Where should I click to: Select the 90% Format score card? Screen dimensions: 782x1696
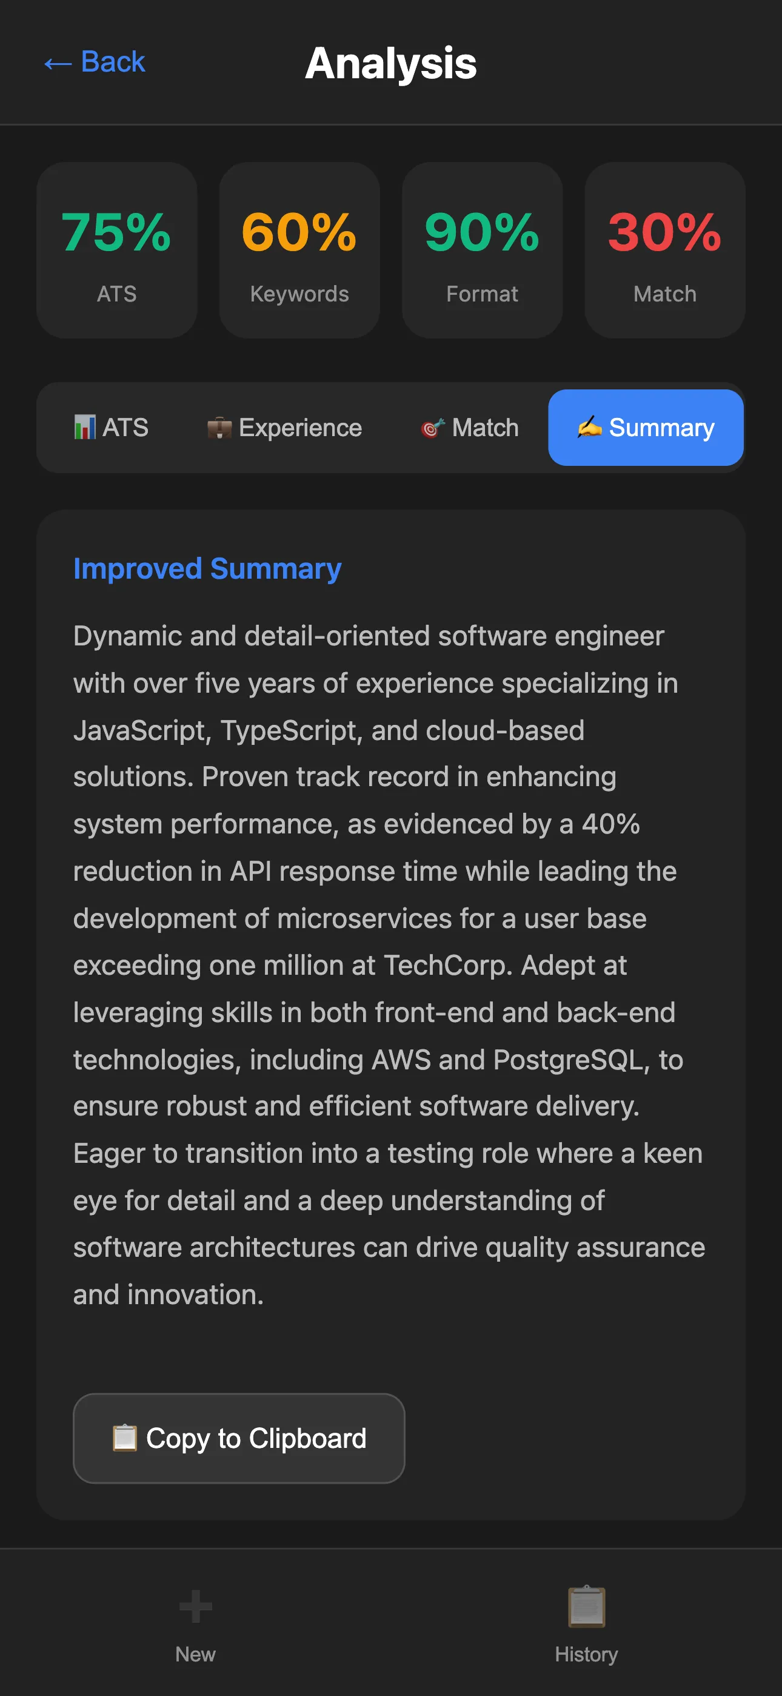482,250
